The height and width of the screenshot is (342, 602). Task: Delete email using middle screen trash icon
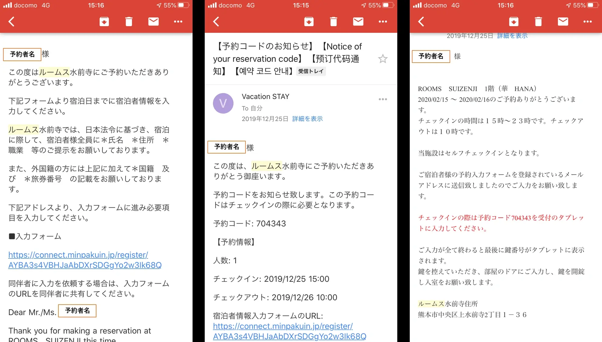[x=333, y=22]
